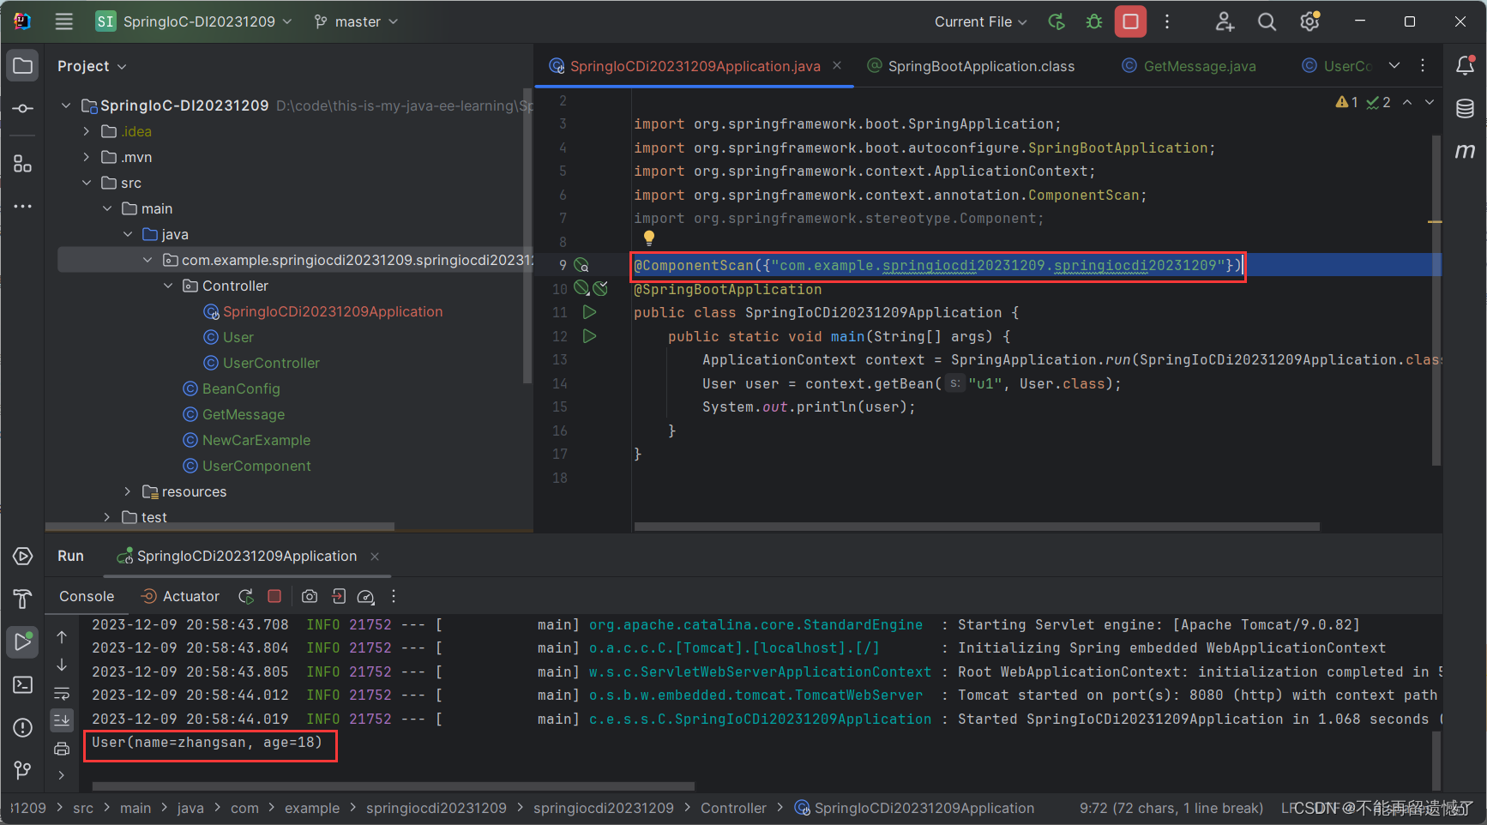This screenshot has width=1487, height=825.
Task: Rerun process in Run console toolbar
Action: click(x=246, y=596)
